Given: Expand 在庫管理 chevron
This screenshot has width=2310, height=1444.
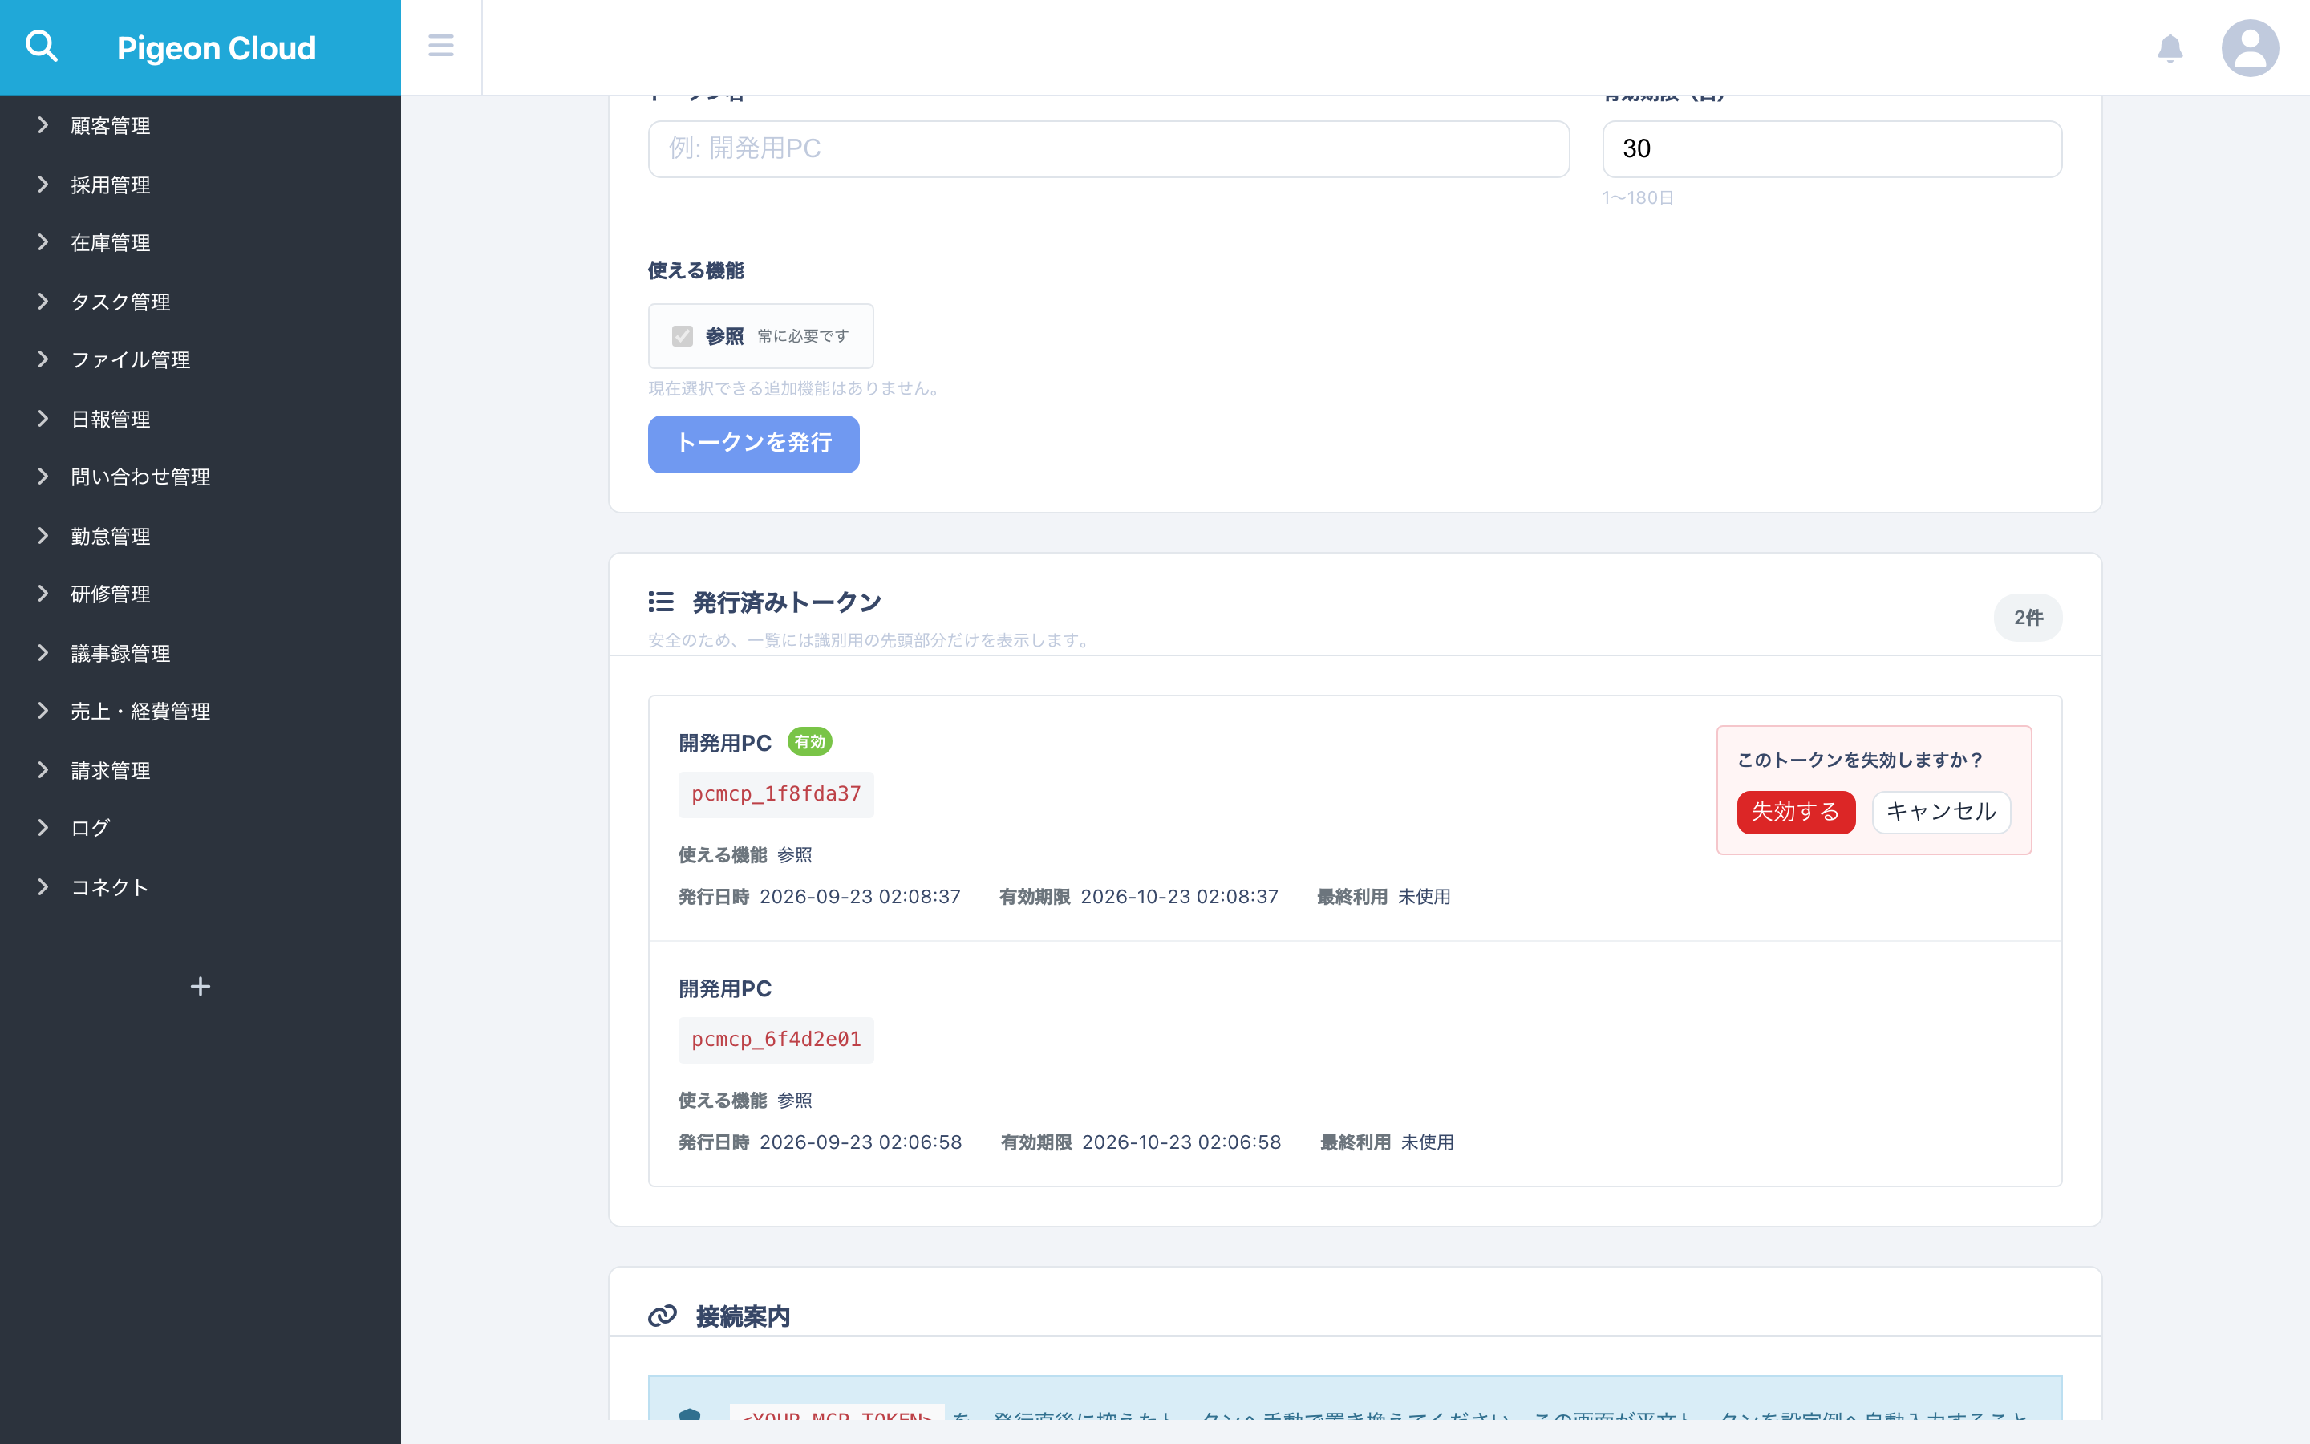Looking at the screenshot, I should point(43,242).
